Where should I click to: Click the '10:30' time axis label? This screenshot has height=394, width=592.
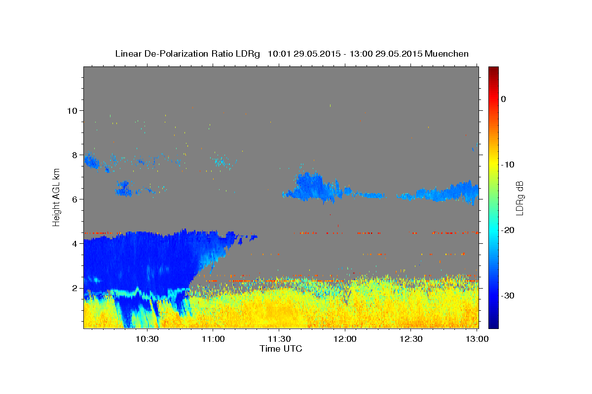point(147,339)
